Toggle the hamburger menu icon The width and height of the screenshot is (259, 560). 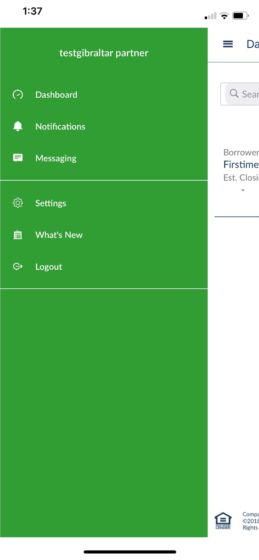[x=228, y=44]
